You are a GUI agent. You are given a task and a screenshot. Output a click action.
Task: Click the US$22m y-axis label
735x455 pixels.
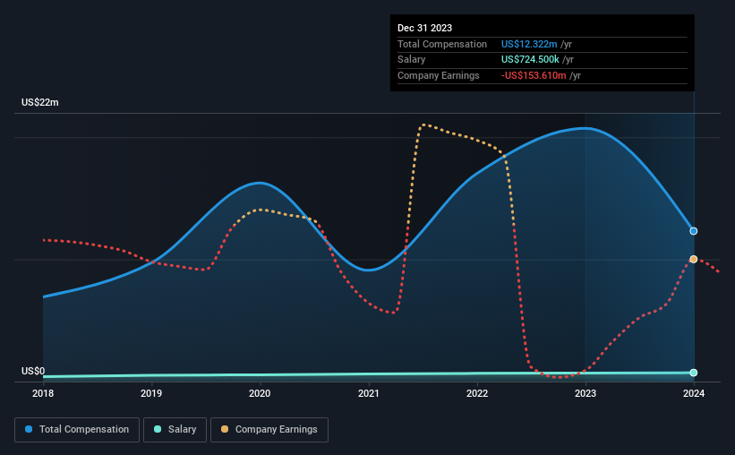click(40, 102)
